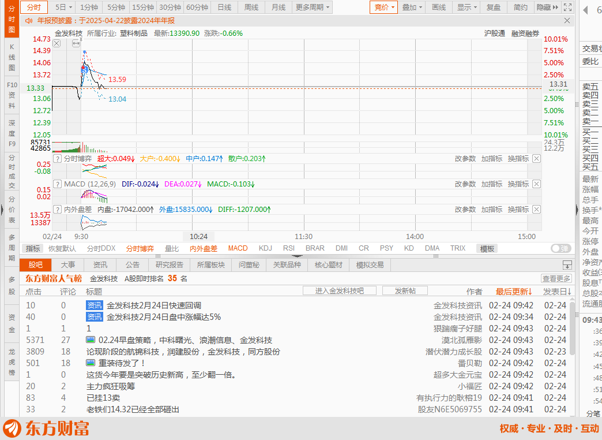Switch to 简约 simple view

pyautogui.click(x=521, y=8)
